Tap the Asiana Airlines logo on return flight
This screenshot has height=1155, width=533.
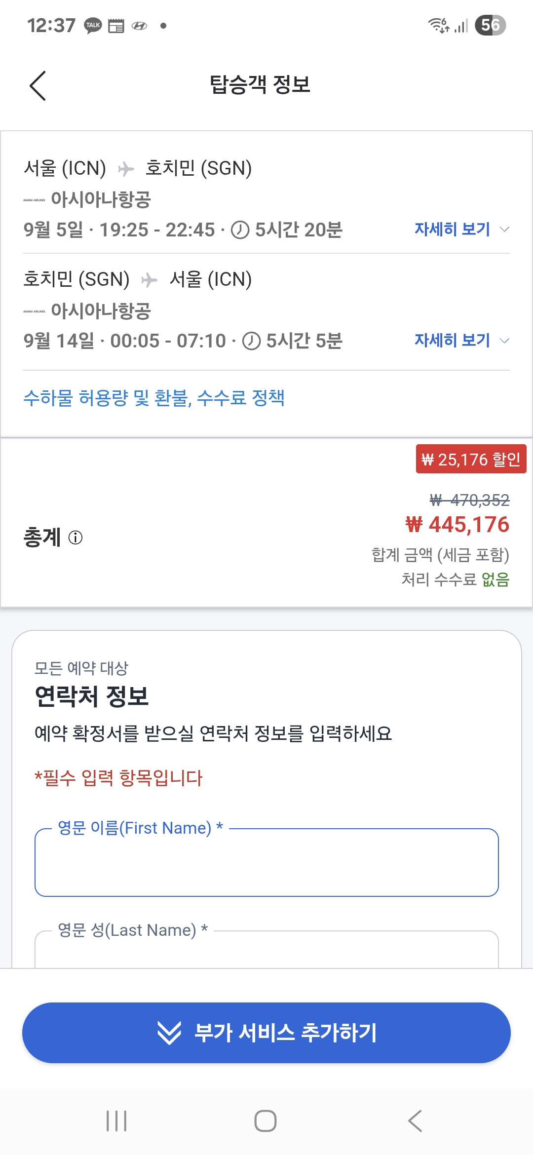[34, 311]
